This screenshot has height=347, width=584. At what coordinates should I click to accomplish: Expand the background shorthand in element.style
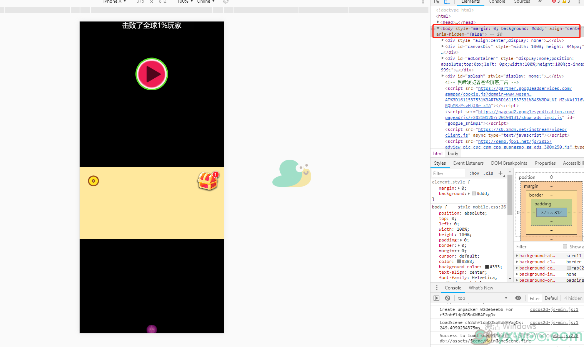(469, 194)
